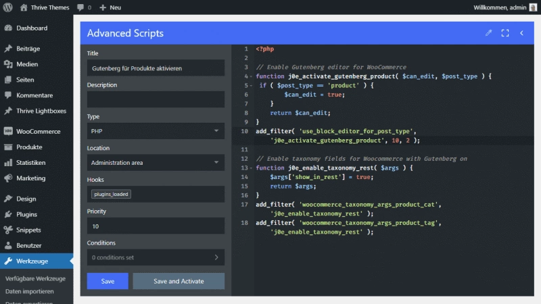Screen dimensions: 541x304
Task: Collapse panel with the left chevron icon
Action: (x=521, y=33)
